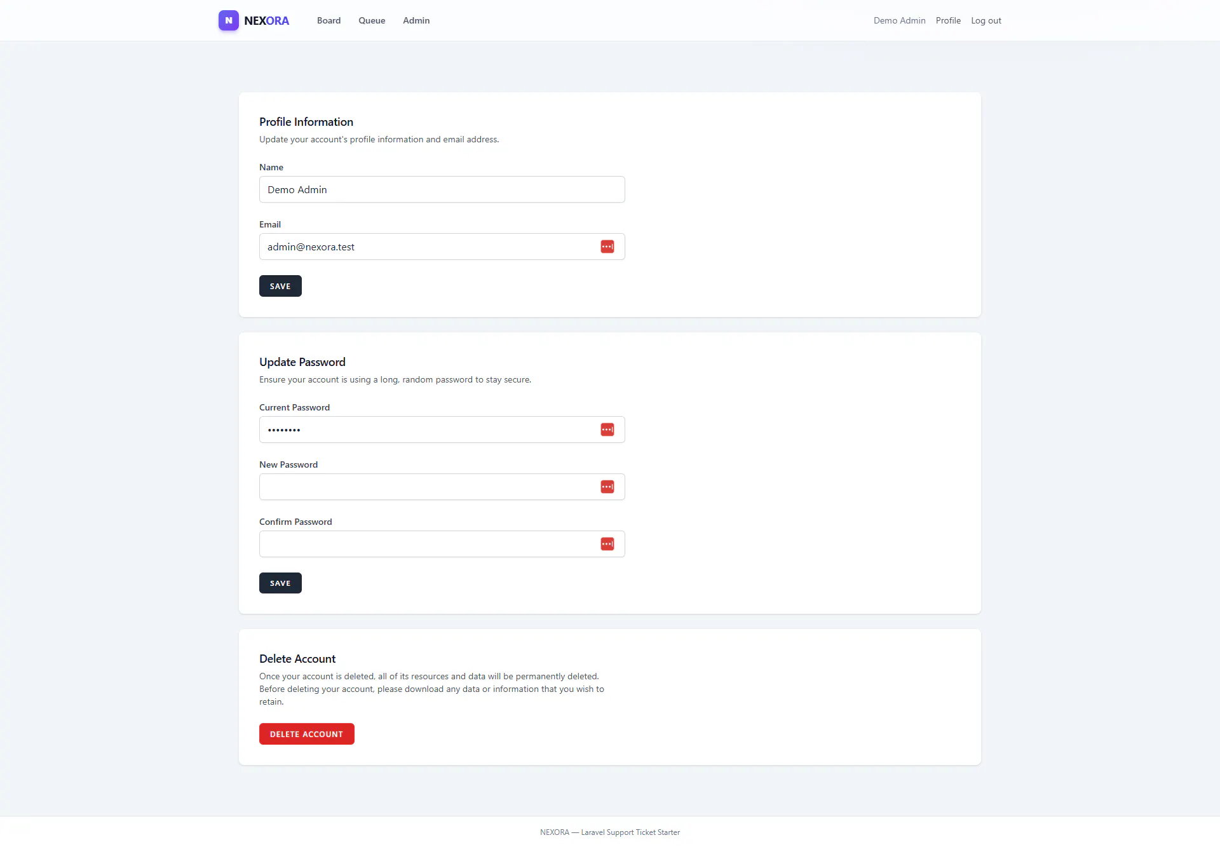Click password manager icon in Confirm Password field
The image size is (1220, 847).
pos(607,544)
